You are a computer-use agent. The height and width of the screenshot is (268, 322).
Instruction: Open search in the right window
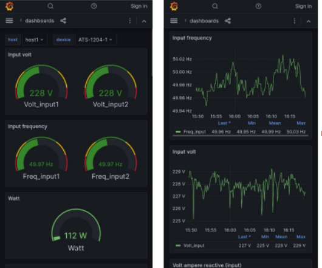point(215,6)
